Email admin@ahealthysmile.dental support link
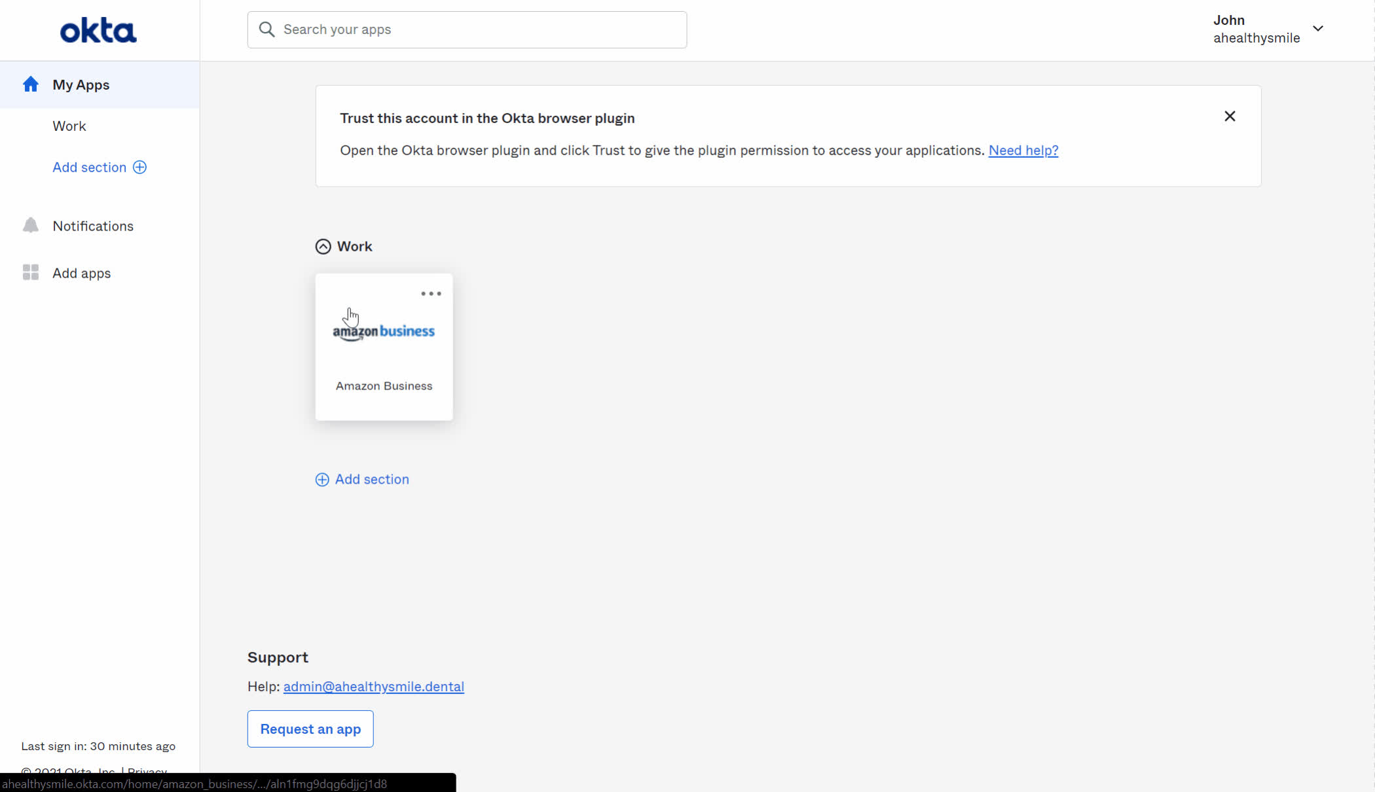 pos(373,687)
